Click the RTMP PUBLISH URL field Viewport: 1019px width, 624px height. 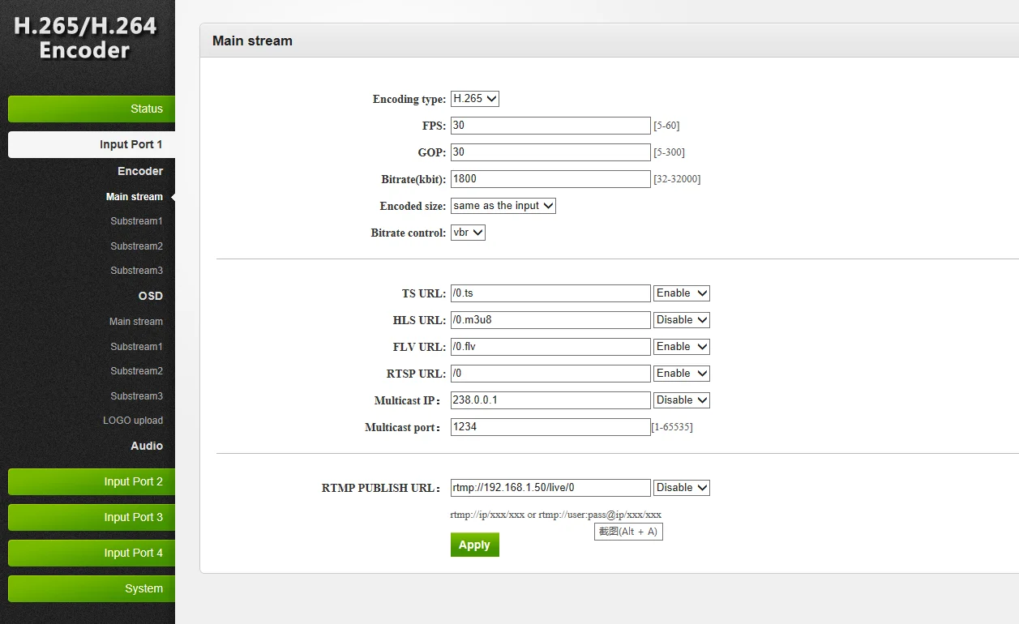(x=550, y=488)
